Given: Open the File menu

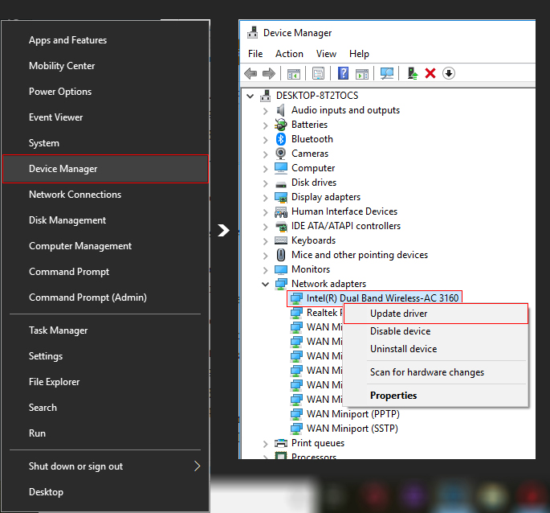Looking at the screenshot, I should 255,54.
